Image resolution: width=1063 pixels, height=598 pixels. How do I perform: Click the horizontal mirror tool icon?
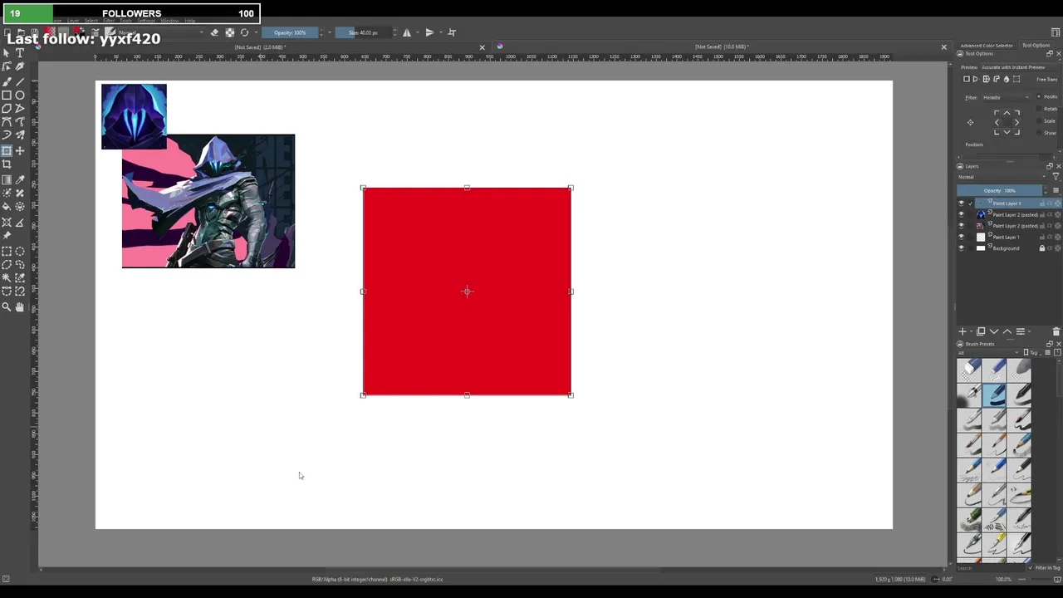[407, 32]
